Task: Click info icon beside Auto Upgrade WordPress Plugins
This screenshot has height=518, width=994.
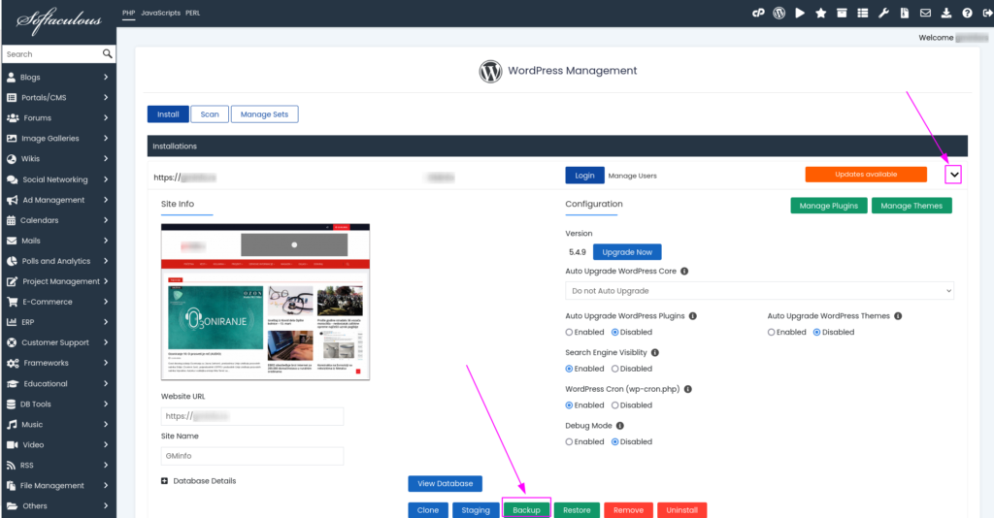Action: tap(693, 316)
